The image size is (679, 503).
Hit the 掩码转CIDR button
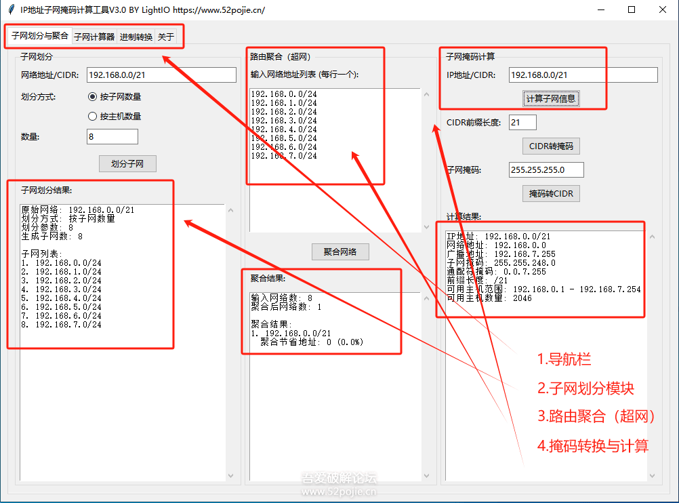[x=551, y=193]
